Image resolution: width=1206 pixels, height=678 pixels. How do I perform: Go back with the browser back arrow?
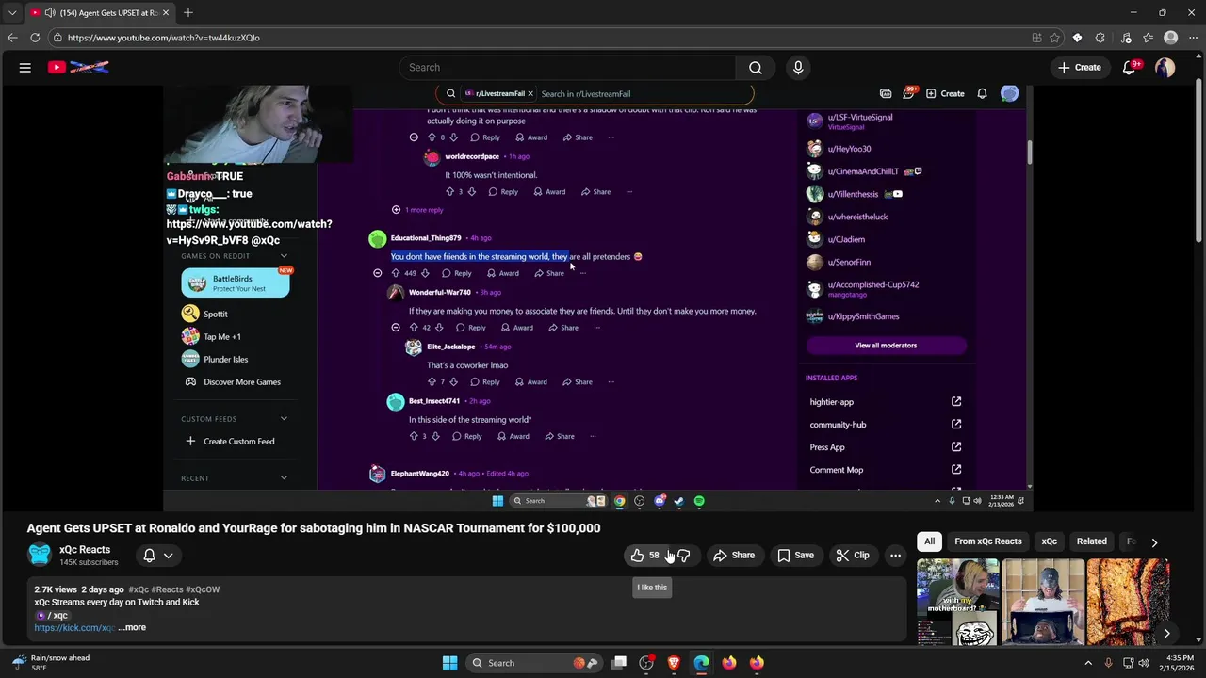click(x=11, y=38)
